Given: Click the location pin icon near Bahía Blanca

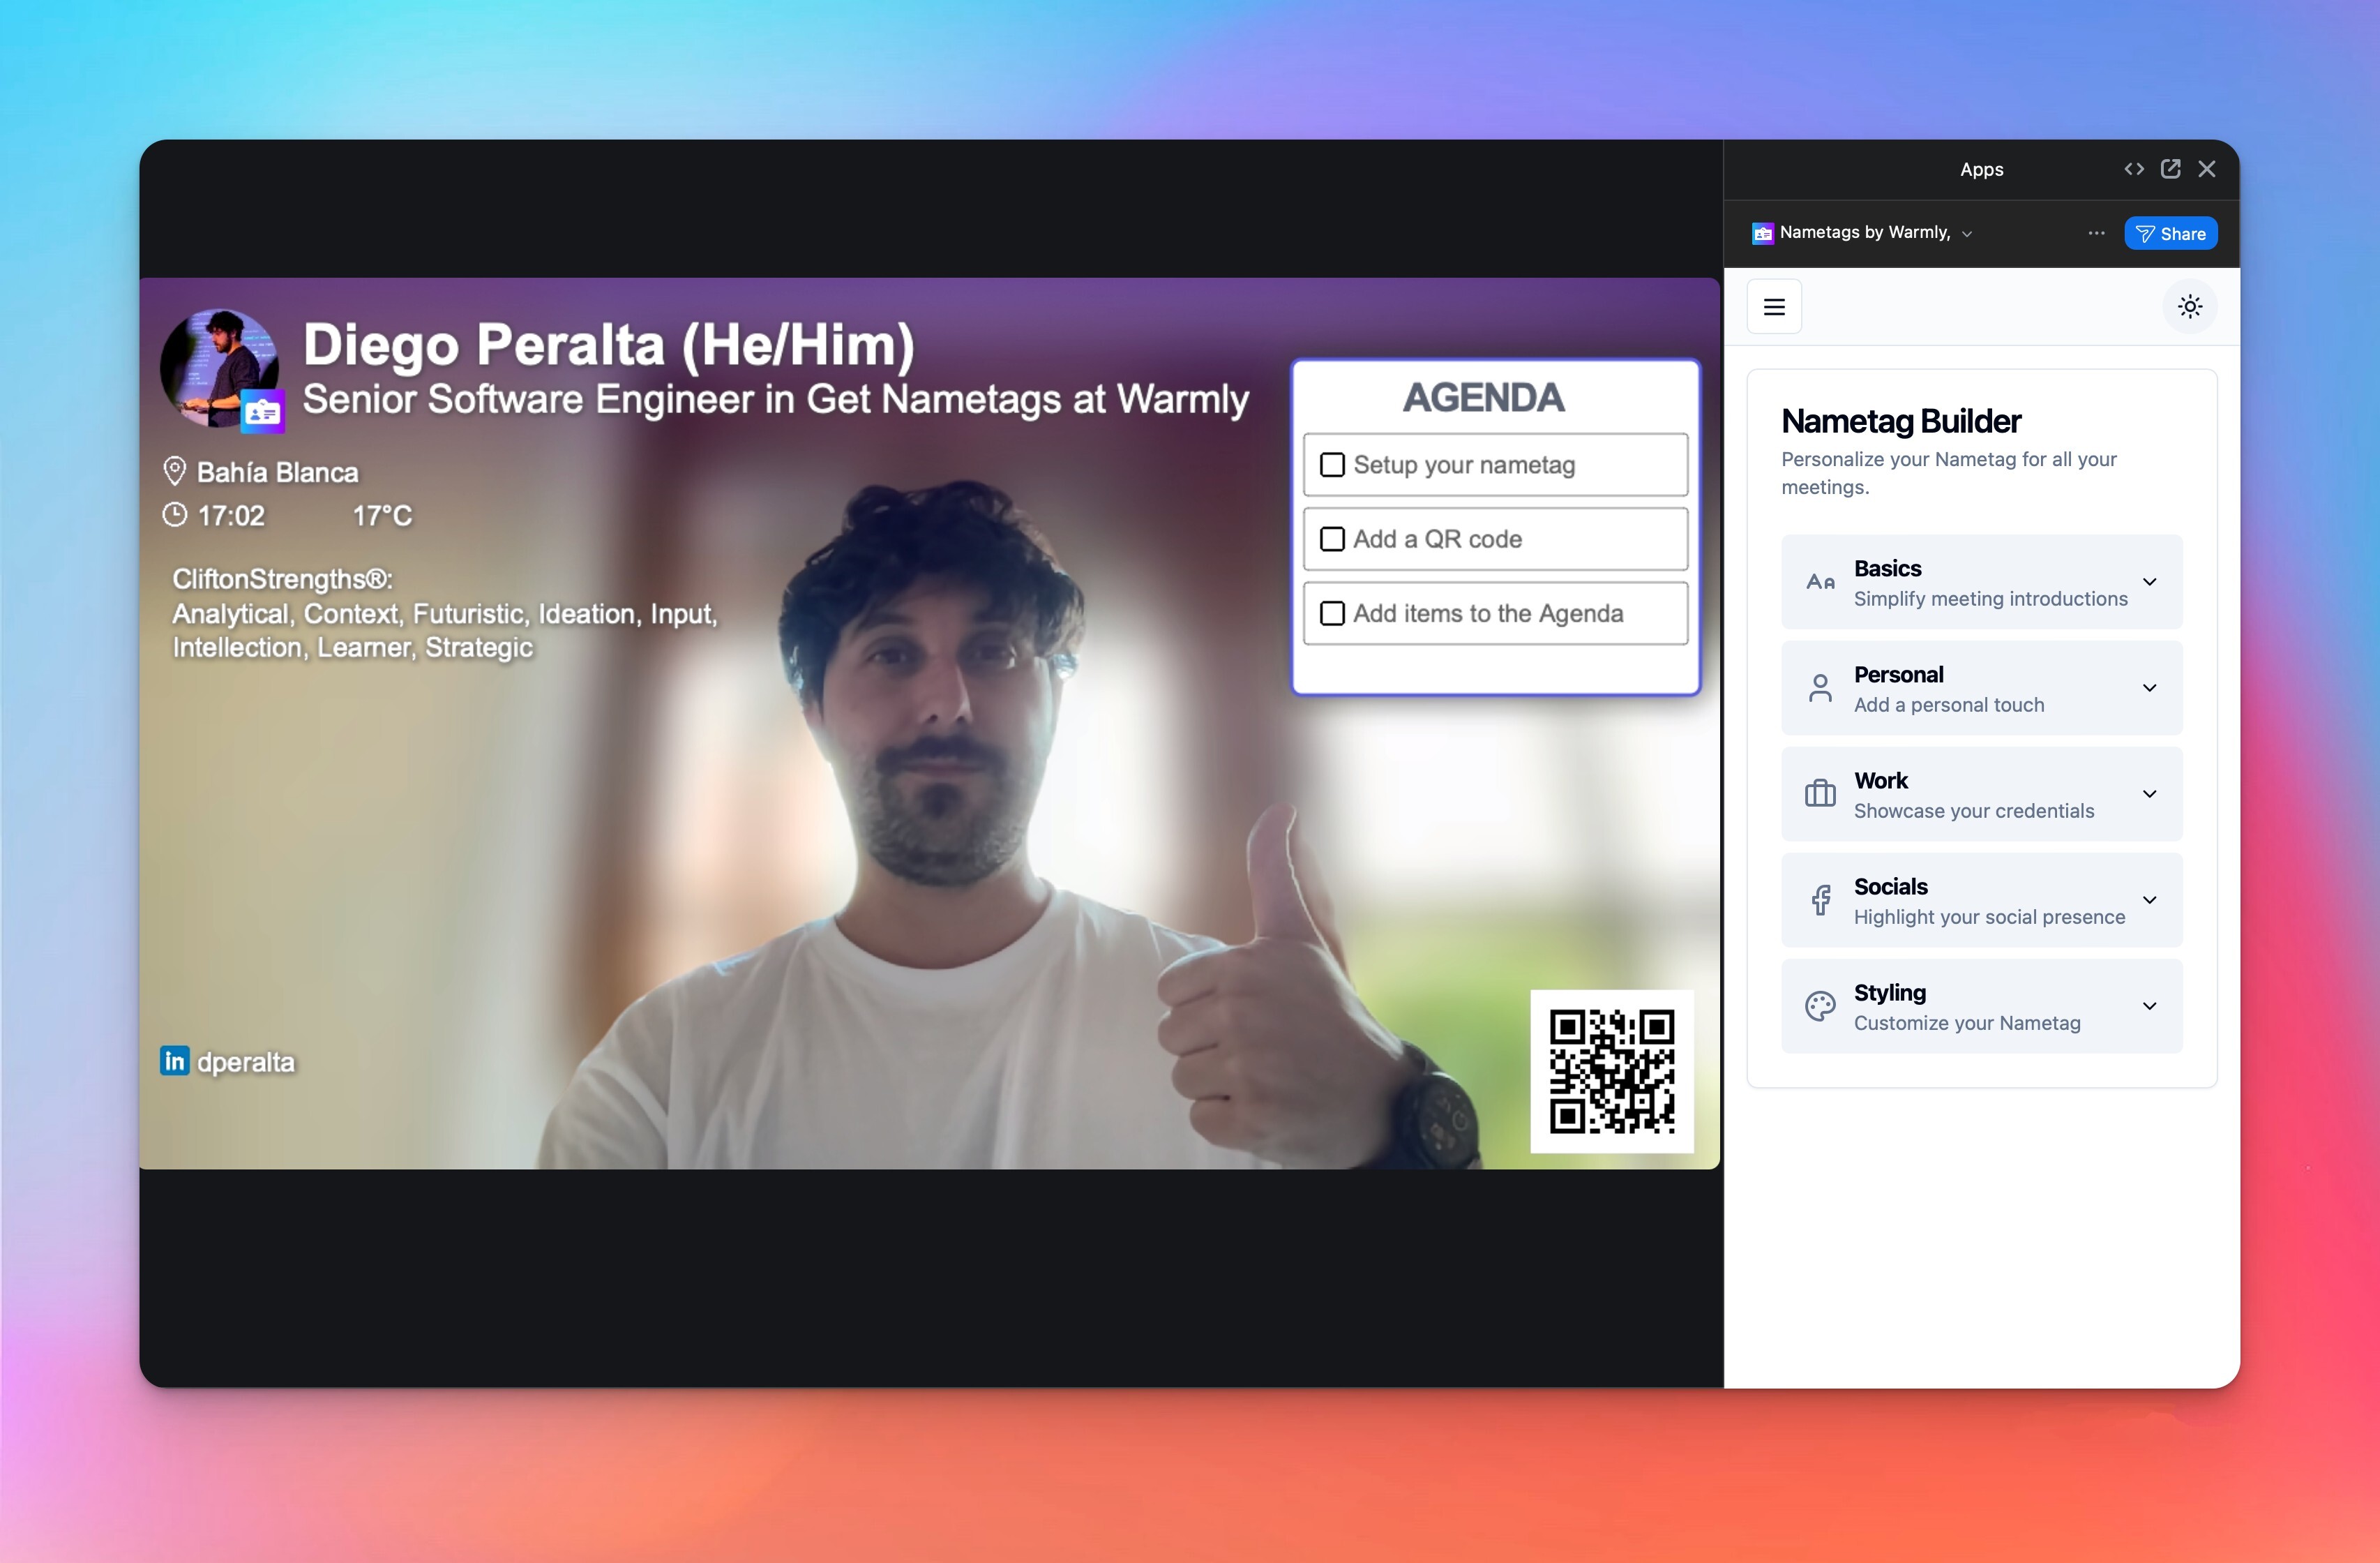Looking at the screenshot, I should 175,470.
